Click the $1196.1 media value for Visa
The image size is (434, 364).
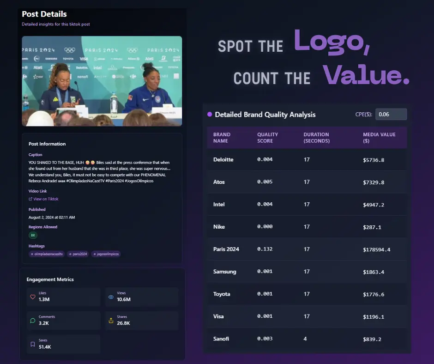point(374,317)
